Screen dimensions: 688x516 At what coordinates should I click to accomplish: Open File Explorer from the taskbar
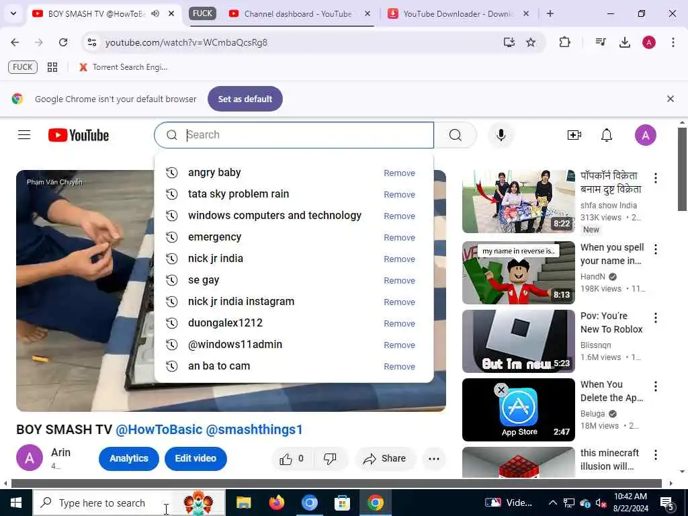tap(243, 503)
